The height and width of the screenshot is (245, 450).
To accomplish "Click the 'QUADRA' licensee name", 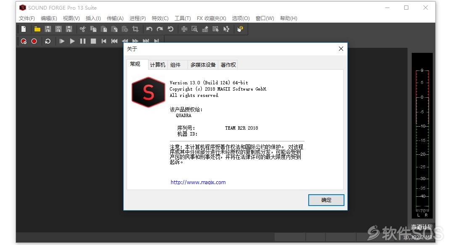I will click(183, 116).
